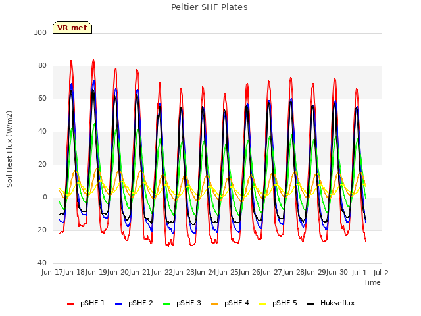Viewport: 421px width, 316px height.
Task: Click the pSHF 4 legend label
Action: (x=237, y=303)
